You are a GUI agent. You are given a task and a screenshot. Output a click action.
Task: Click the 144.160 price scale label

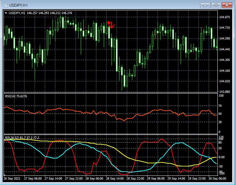pos(224,70)
